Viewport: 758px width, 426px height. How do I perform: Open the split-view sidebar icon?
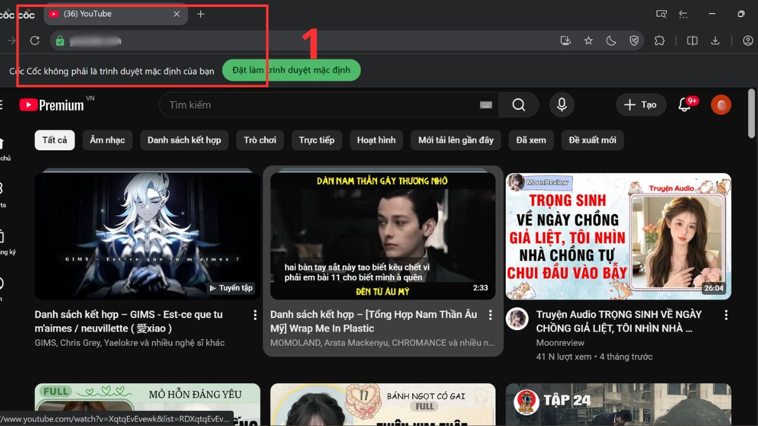point(692,41)
